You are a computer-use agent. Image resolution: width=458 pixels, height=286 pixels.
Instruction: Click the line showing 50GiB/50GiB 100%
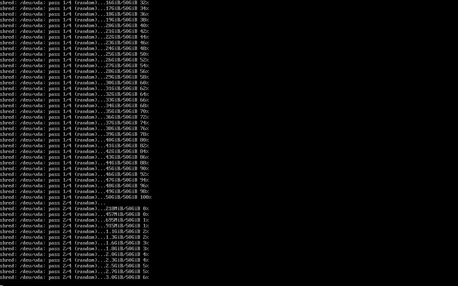(x=76, y=197)
